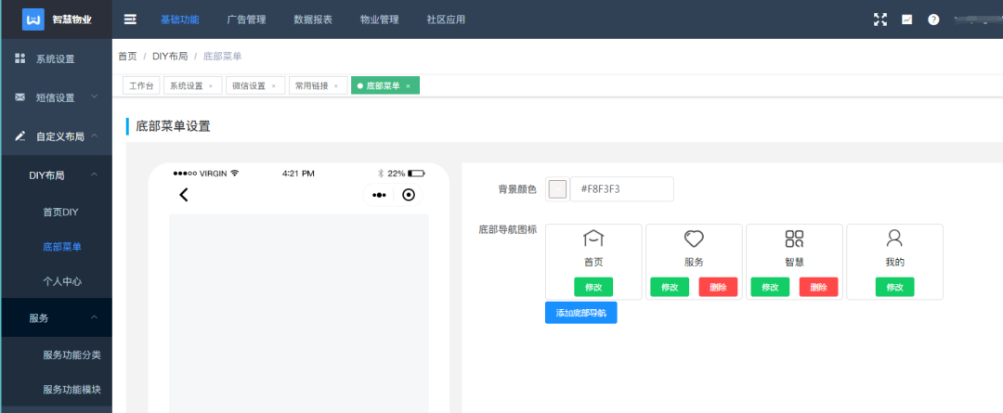Go to DIY布局 in breadcrumb
This screenshot has width=1003, height=413.
click(170, 57)
